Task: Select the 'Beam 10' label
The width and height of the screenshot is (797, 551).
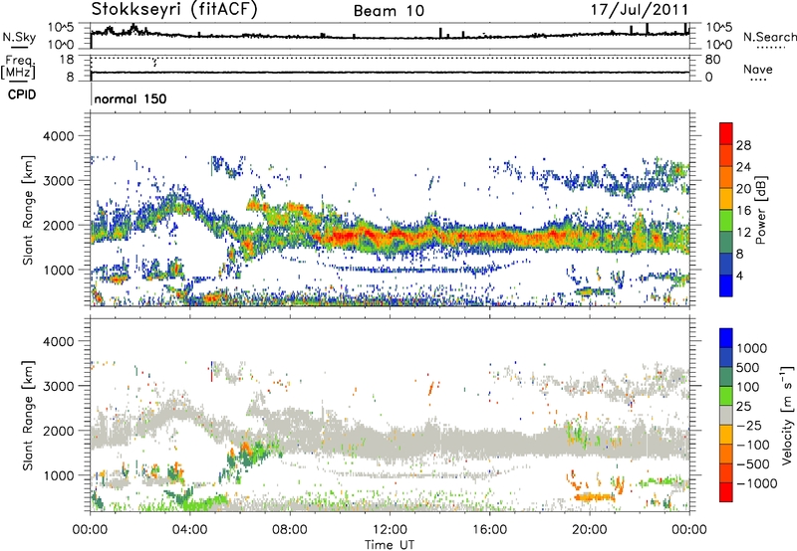Action: tap(389, 11)
